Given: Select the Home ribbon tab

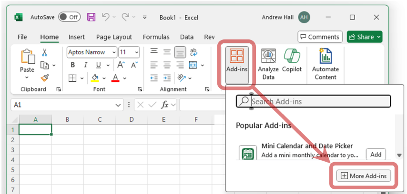Looking at the screenshot, I should [x=49, y=37].
